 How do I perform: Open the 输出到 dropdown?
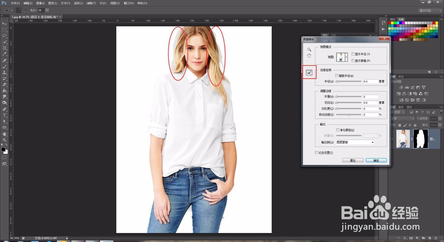355,142
